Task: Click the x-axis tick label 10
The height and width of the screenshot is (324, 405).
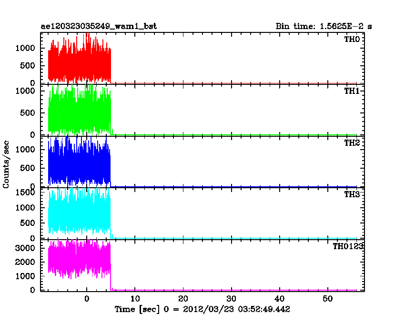Action: coord(135,299)
